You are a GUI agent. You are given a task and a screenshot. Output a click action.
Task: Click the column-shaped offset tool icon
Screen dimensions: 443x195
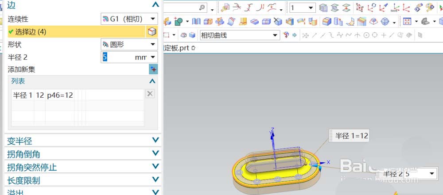(338, 21)
